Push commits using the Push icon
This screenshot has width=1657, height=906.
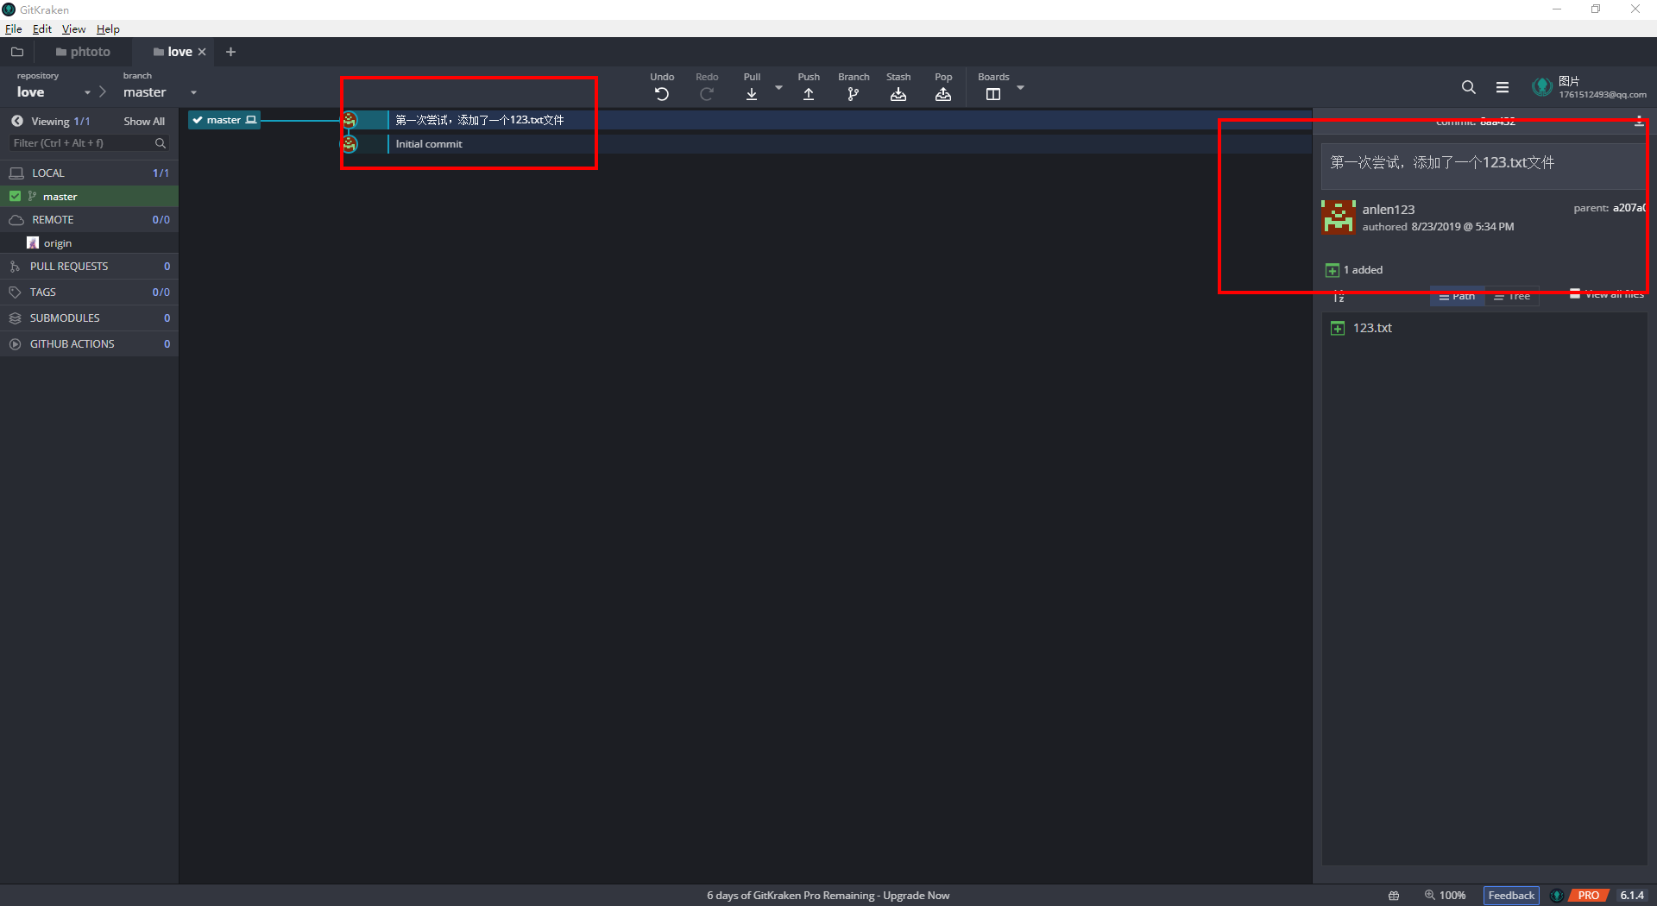point(809,94)
